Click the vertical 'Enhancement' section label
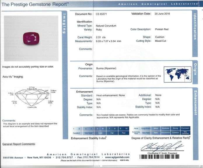This screenshot has width=203, height=168. (195, 103)
